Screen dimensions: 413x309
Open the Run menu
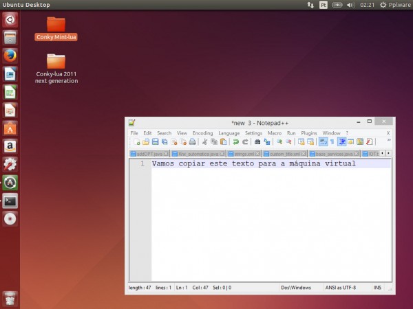[x=291, y=133]
